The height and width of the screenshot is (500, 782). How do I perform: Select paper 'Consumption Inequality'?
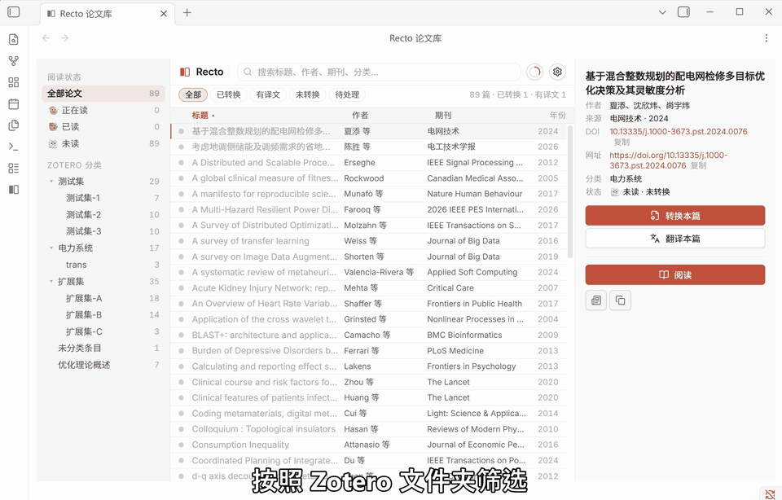(368, 445)
